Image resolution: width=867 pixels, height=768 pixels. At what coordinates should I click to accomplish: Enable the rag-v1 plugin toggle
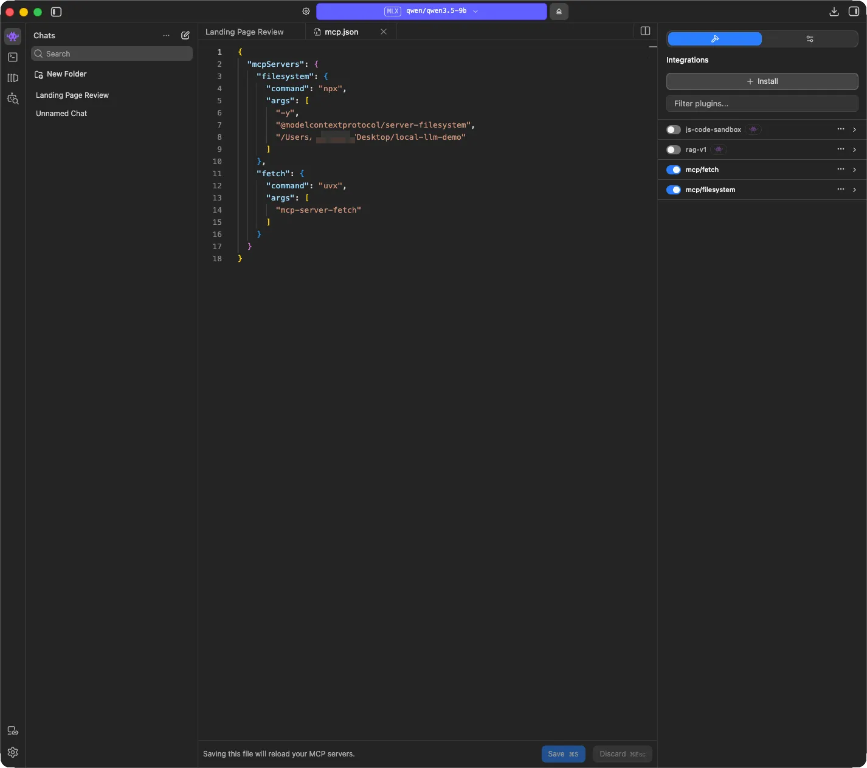673,149
